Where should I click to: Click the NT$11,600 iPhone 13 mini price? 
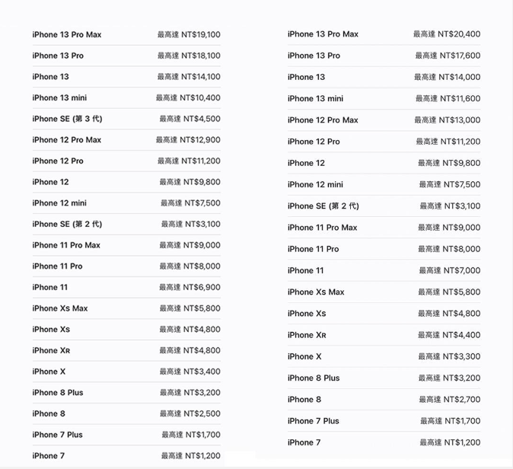448,99
